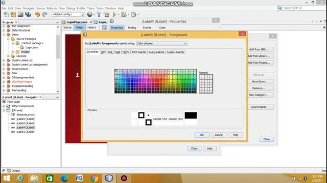The image size is (327, 183).
Task: Click the search magnifier icon
Action: tap(279, 8)
